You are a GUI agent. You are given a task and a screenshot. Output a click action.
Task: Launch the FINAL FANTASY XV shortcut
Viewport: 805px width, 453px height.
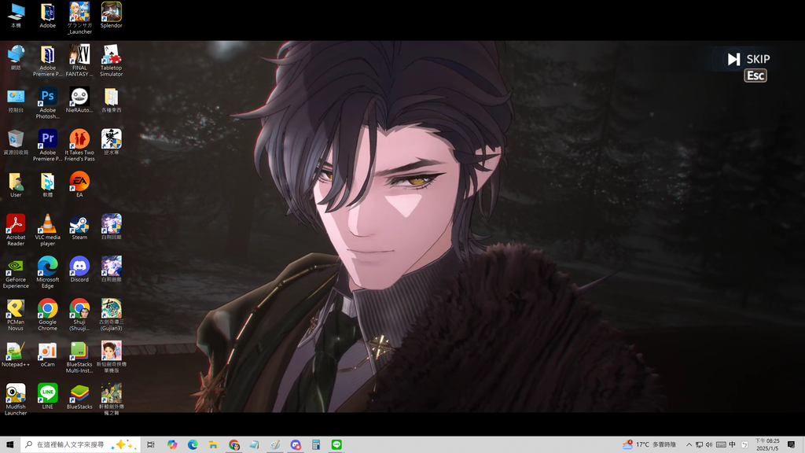pyautogui.click(x=79, y=61)
